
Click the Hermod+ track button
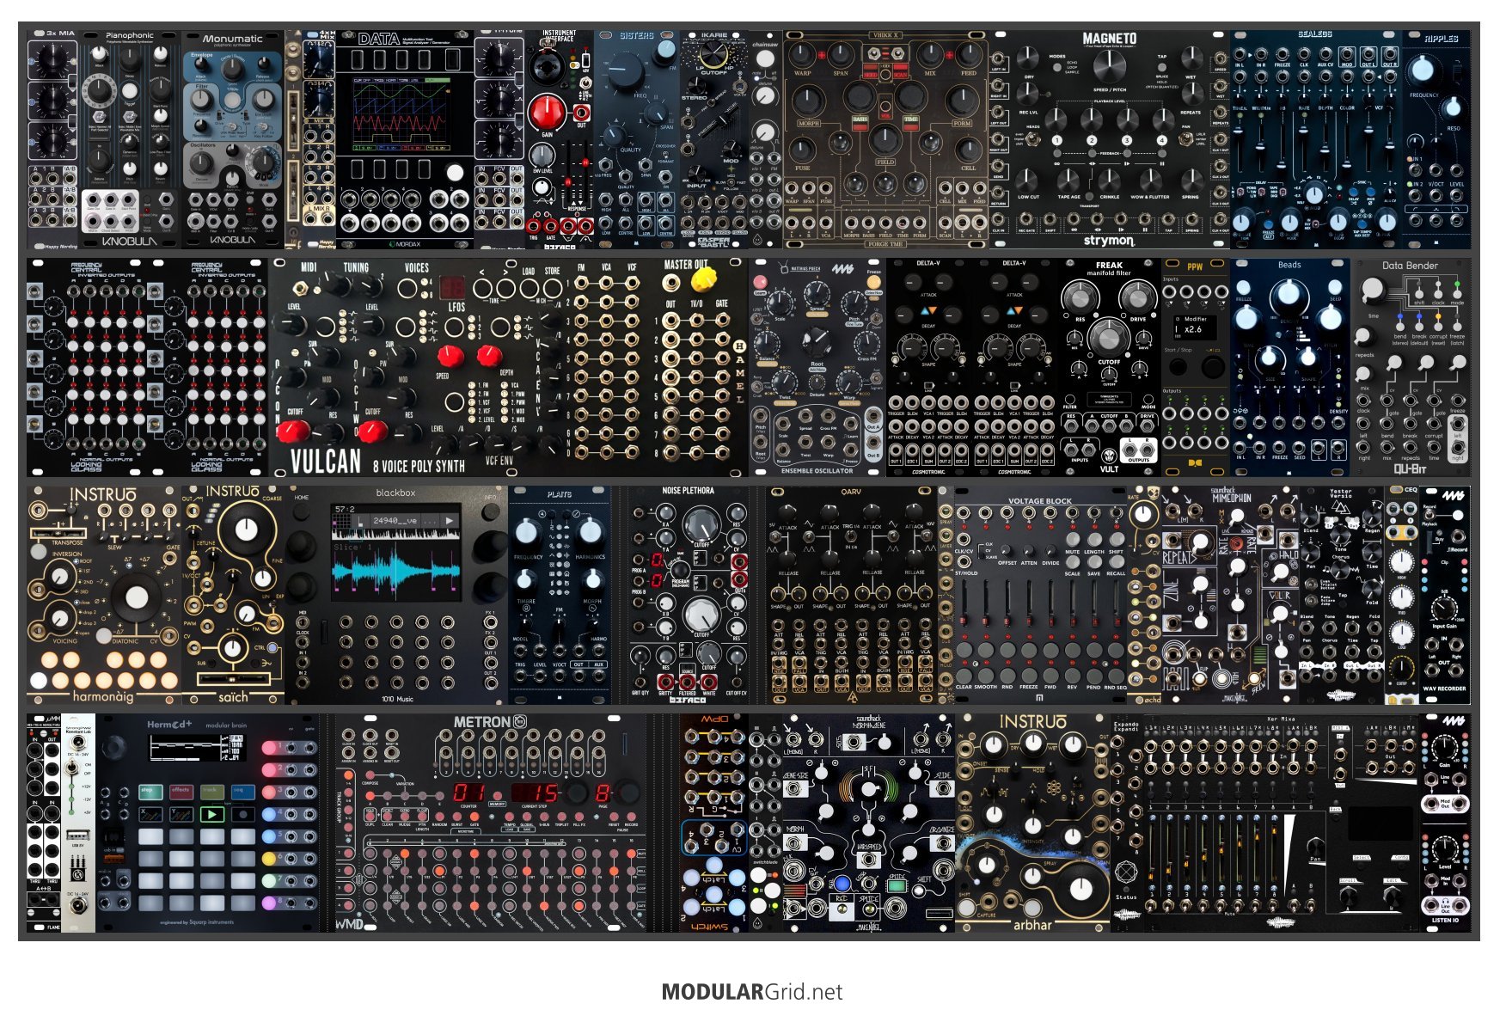tap(211, 791)
